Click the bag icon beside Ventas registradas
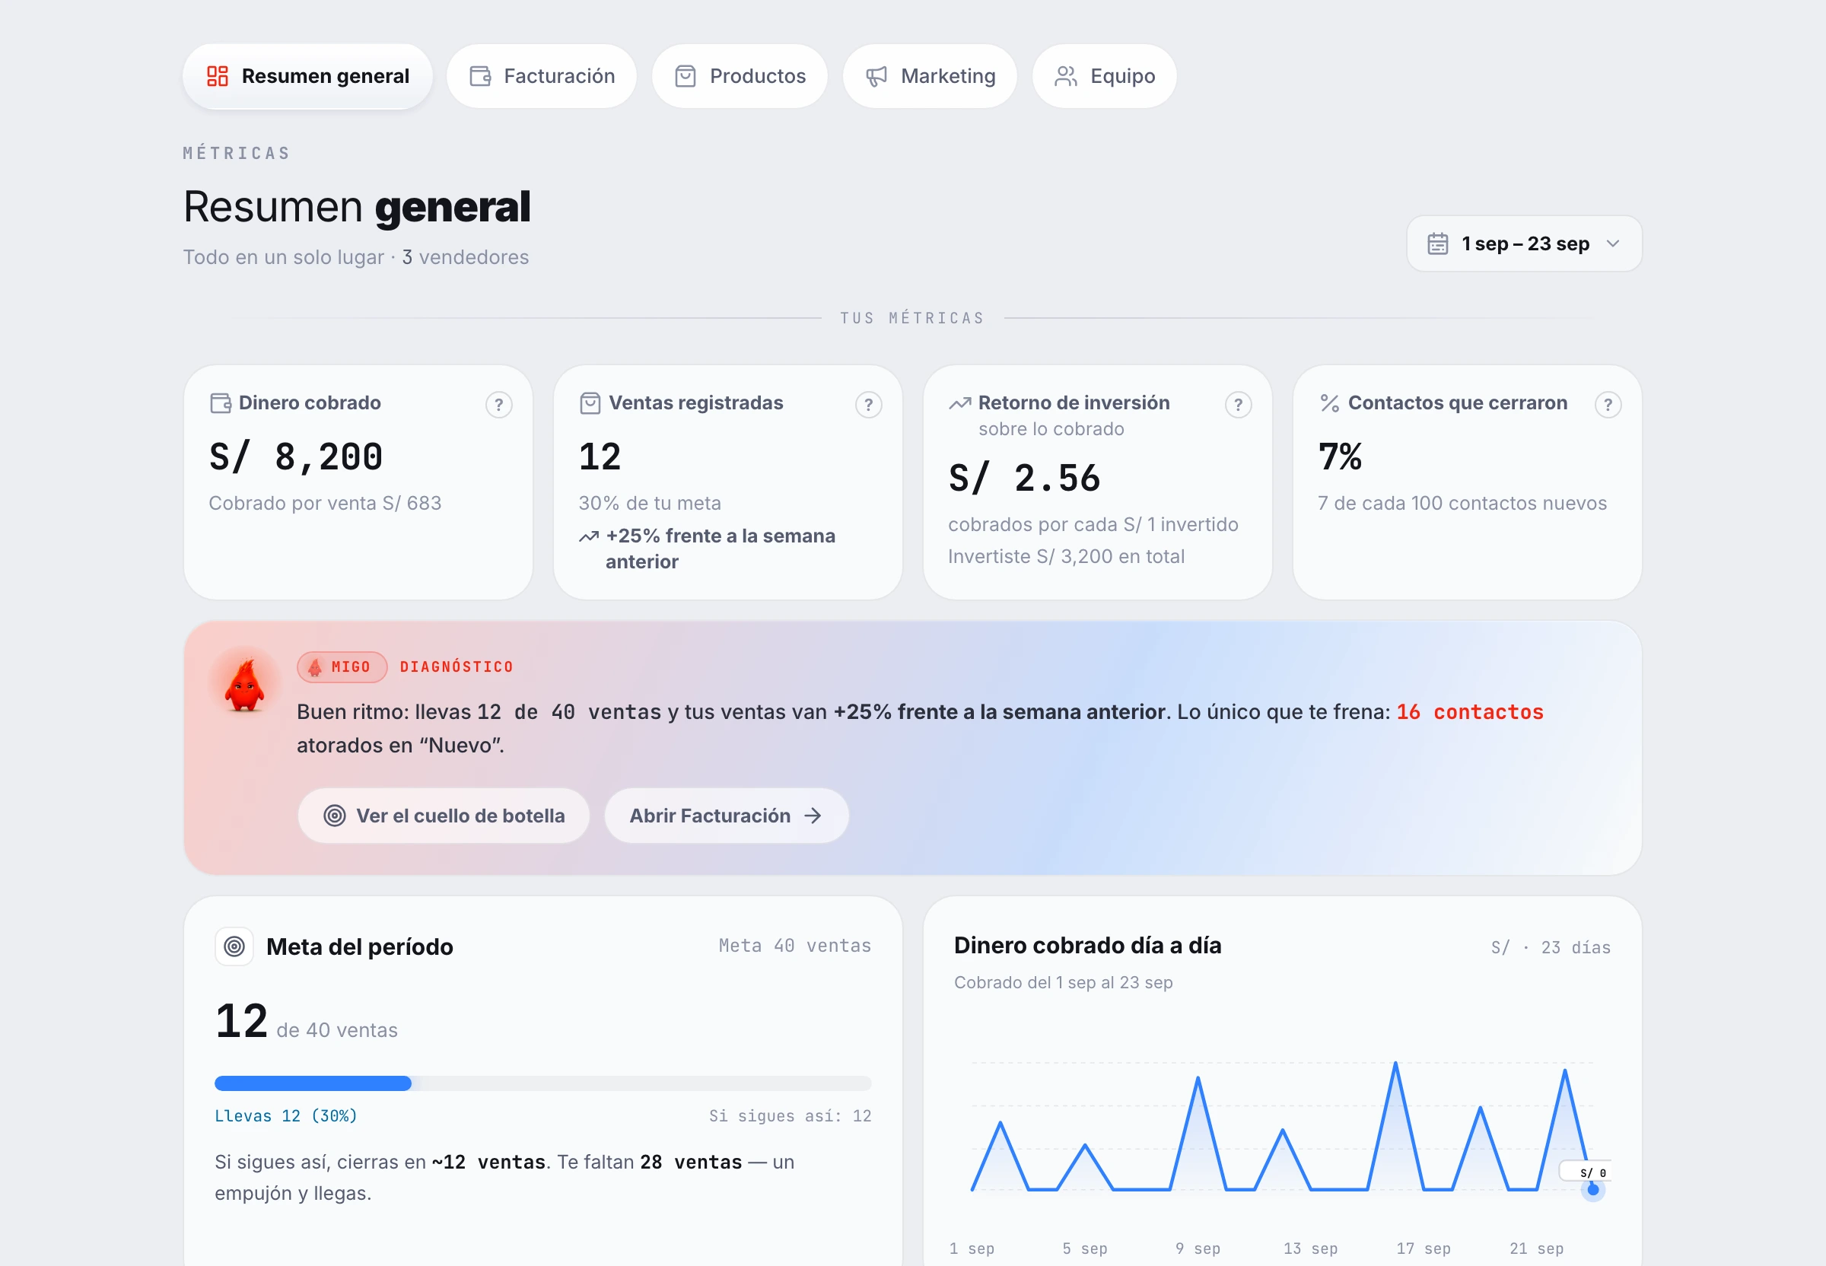Screen dimensions: 1826x1266 (x=590, y=403)
